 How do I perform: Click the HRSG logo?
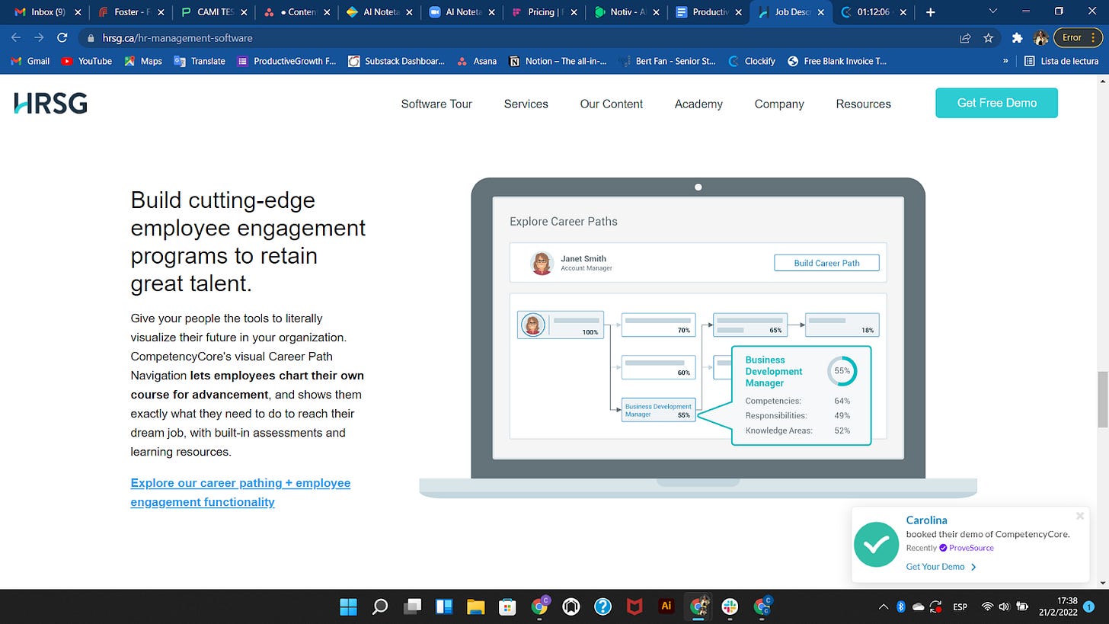pyautogui.click(x=50, y=103)
